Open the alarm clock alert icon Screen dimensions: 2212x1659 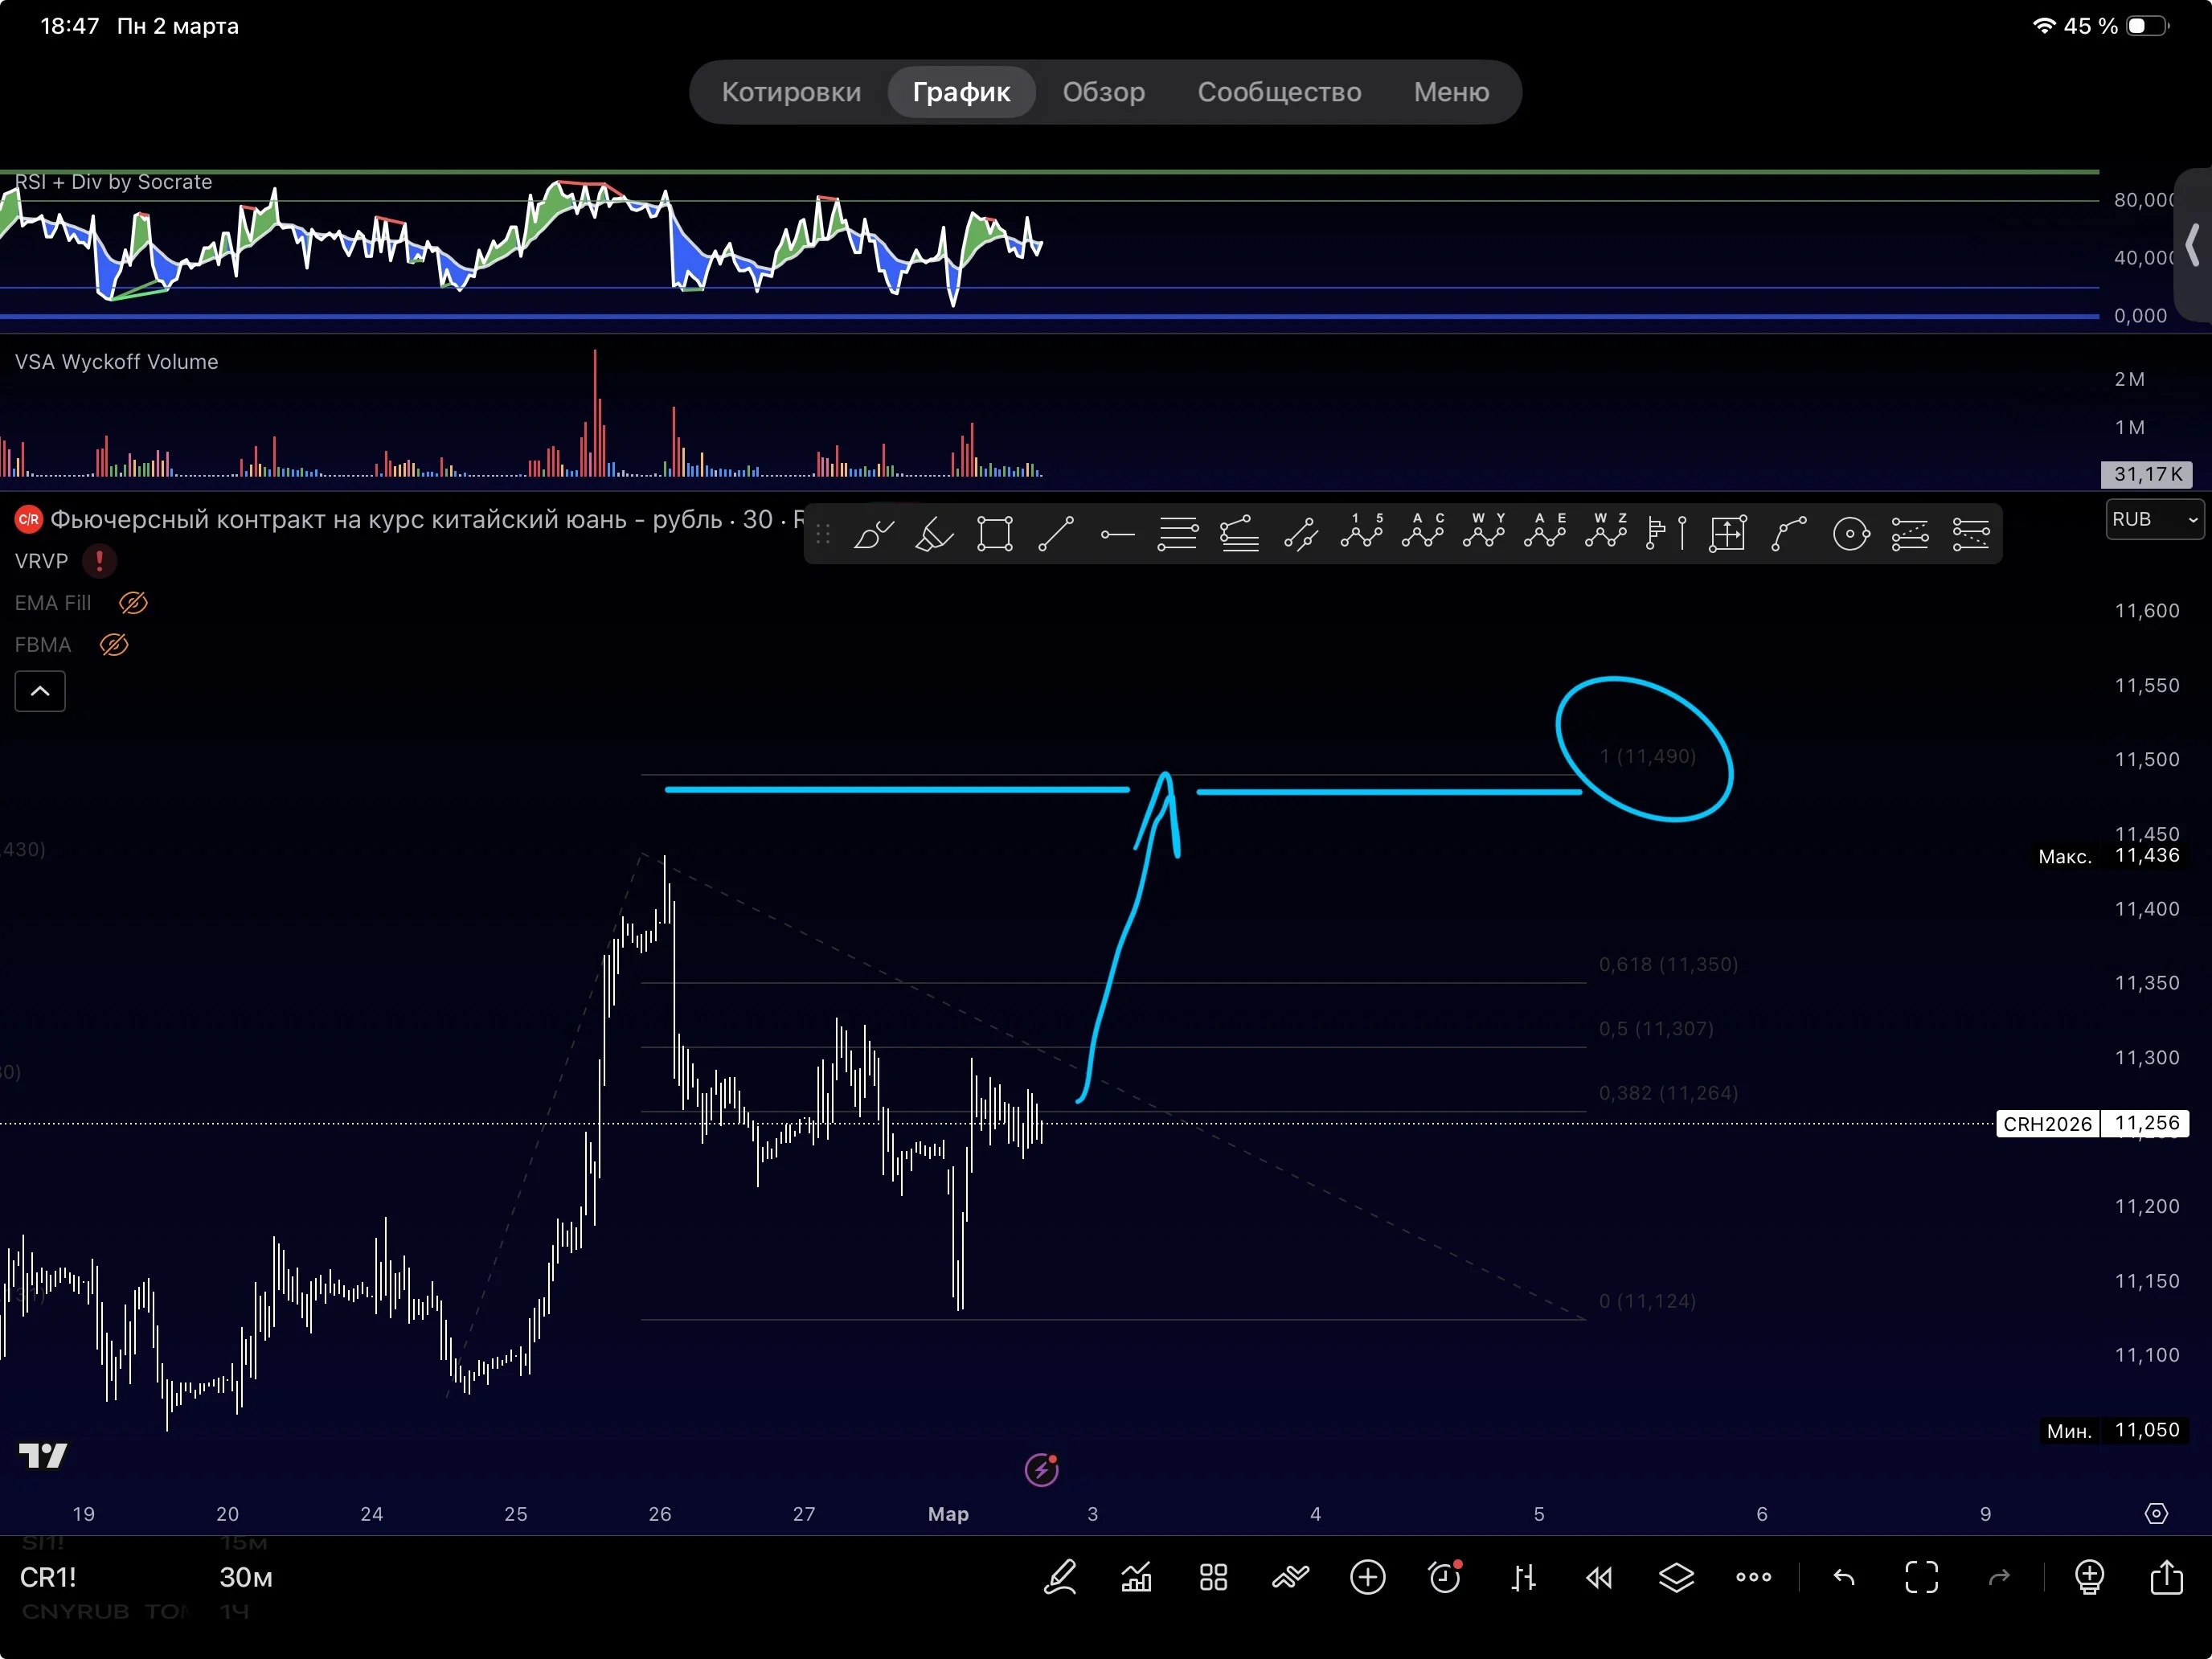(x=1445, y=1577)
